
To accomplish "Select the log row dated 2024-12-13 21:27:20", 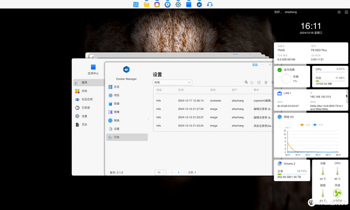I will point(213,109).
